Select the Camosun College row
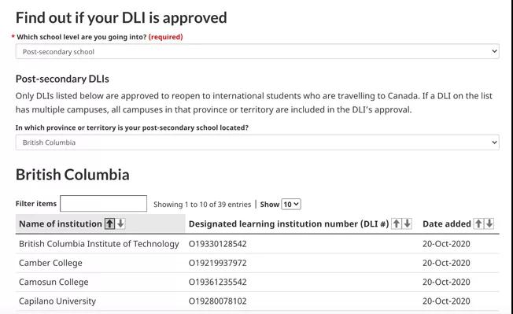Image resolution: width=513 pixels, height=314 pixels. click(x=257, y=282)
